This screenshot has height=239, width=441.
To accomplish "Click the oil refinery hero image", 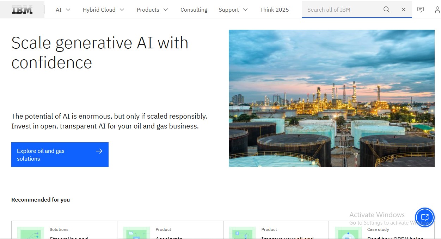I will pyautogui.click(x=332, y=98).
